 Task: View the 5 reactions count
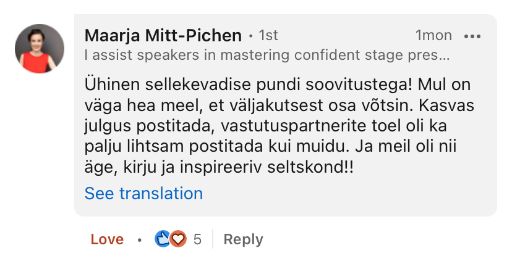coord(197,239)
